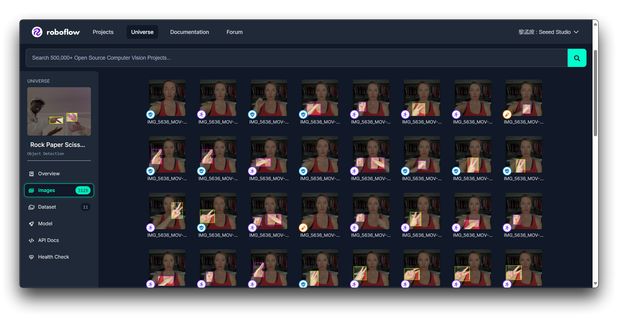Screen dimensions: 618x317
Task: Click purple runner badge on third-row seventh image
Action: (x=456, y=228)
